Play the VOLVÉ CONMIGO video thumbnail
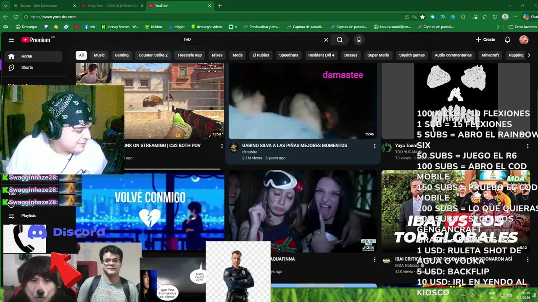The width and height of the screenshot is (538, 302). tap(153, 210)
